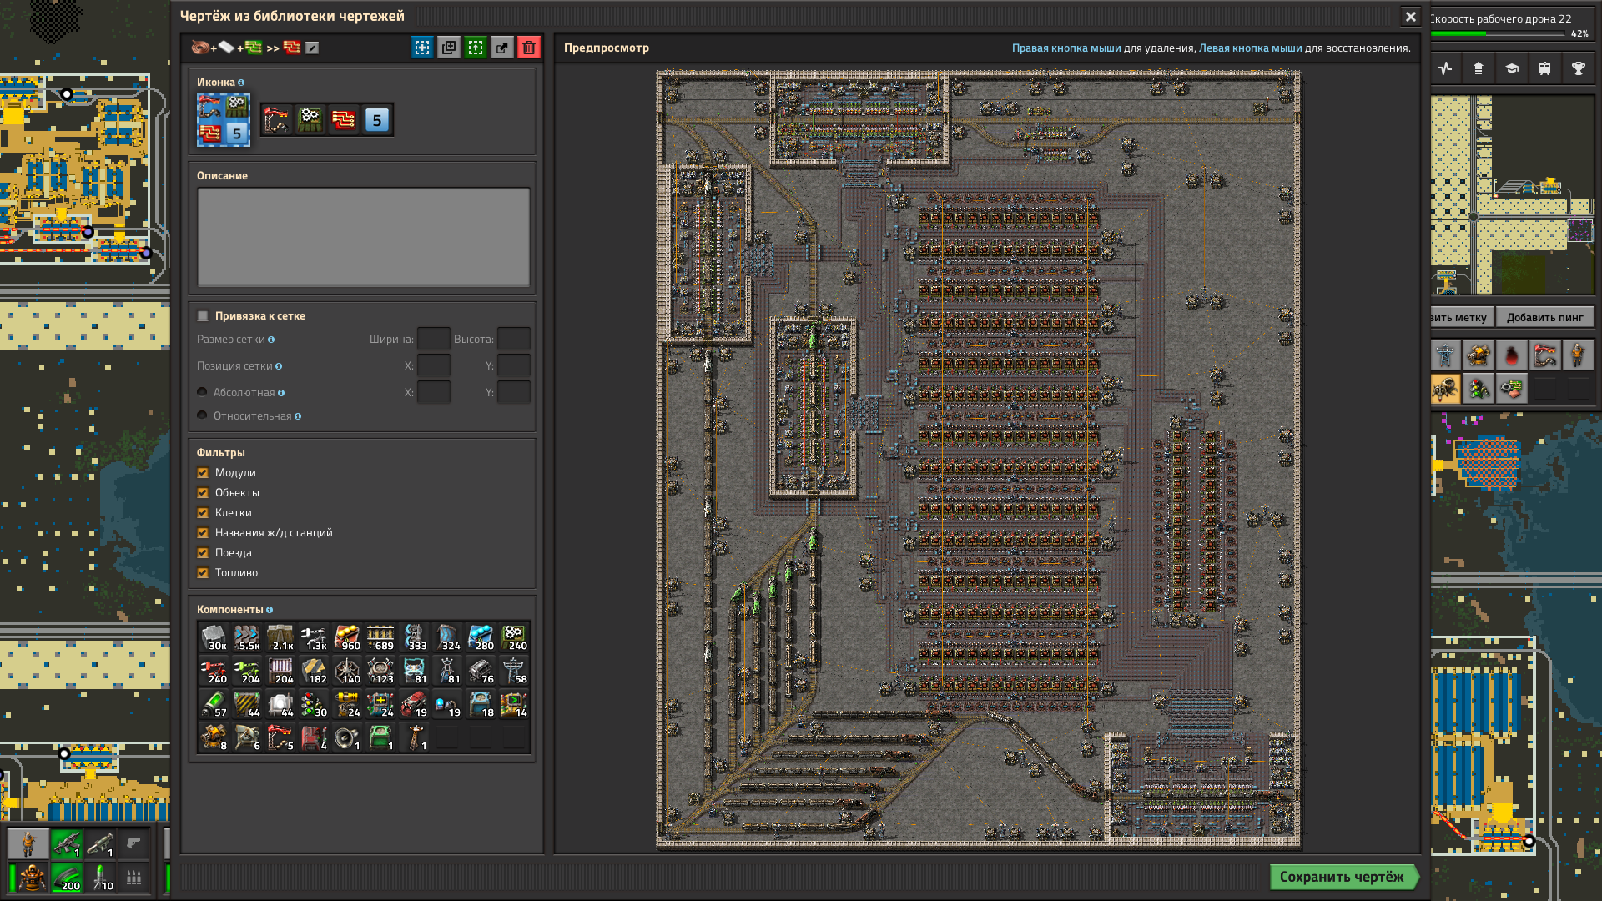Uncheck the Объекты filter checkbox

click(x=203, y=493)
